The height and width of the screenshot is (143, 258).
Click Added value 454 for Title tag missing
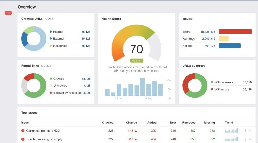tap(154, 139)
